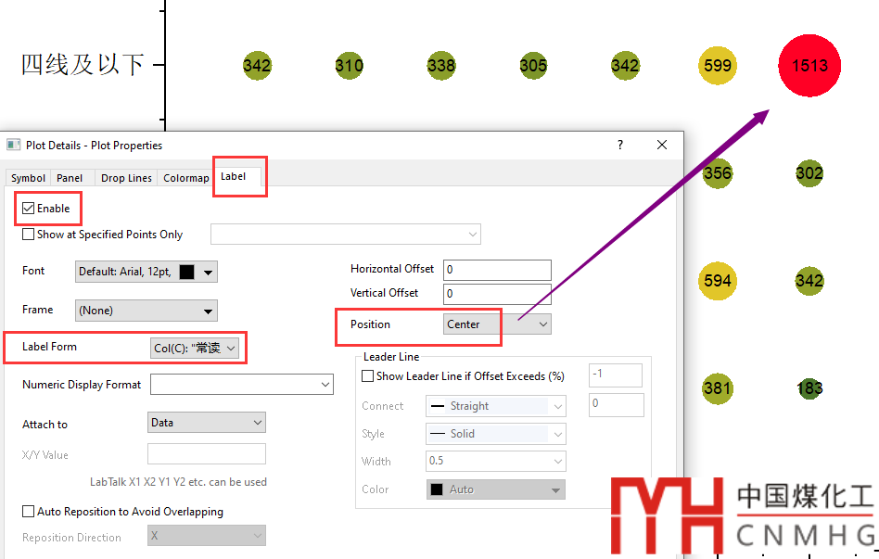Check Show at Specified Points Only
The width and height of the screenshot is (879, 559).
click(29, 235)
